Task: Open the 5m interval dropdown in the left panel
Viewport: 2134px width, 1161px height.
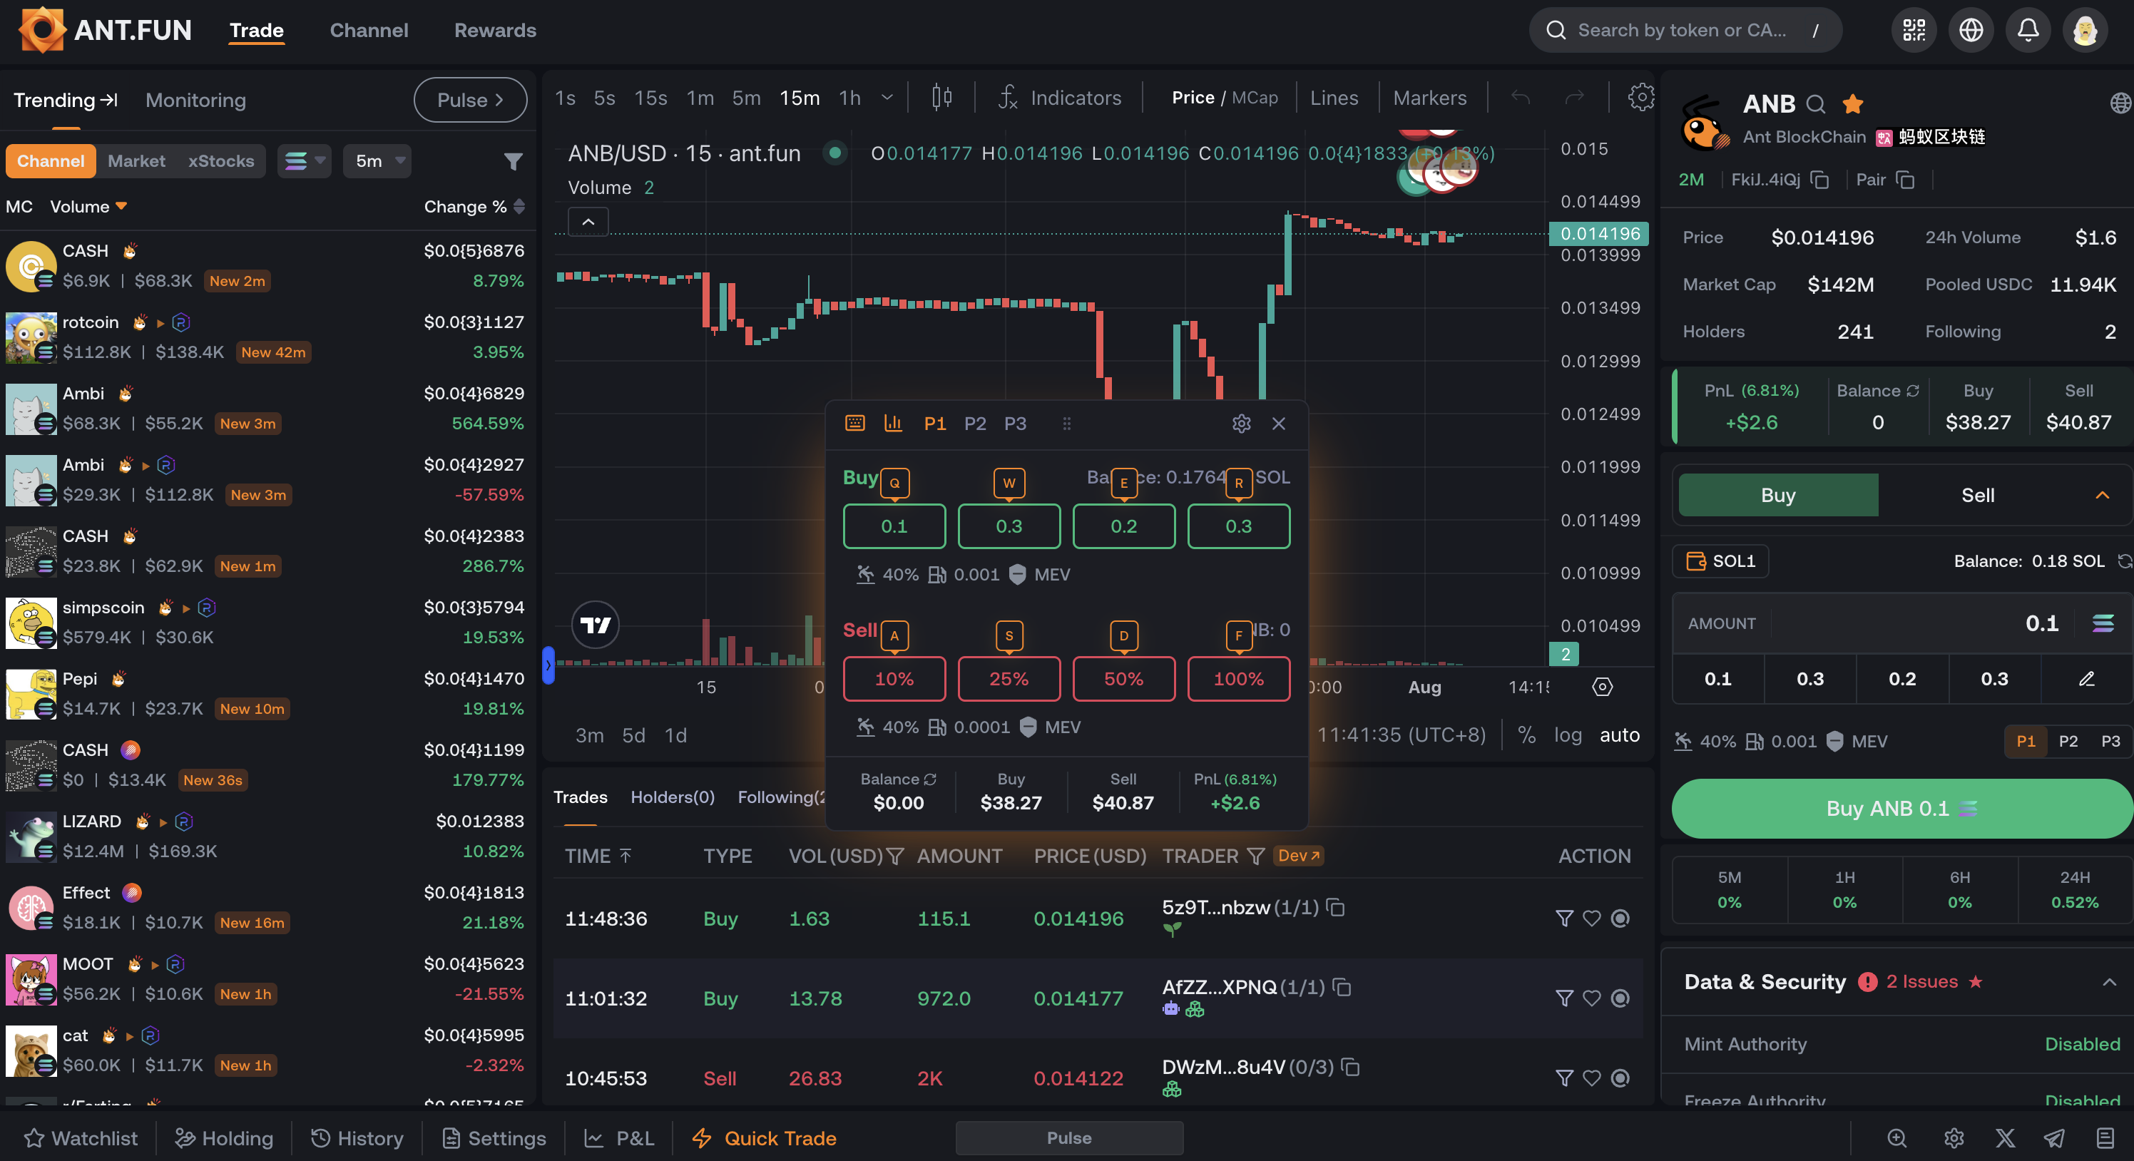Action: tap(377, 160)
